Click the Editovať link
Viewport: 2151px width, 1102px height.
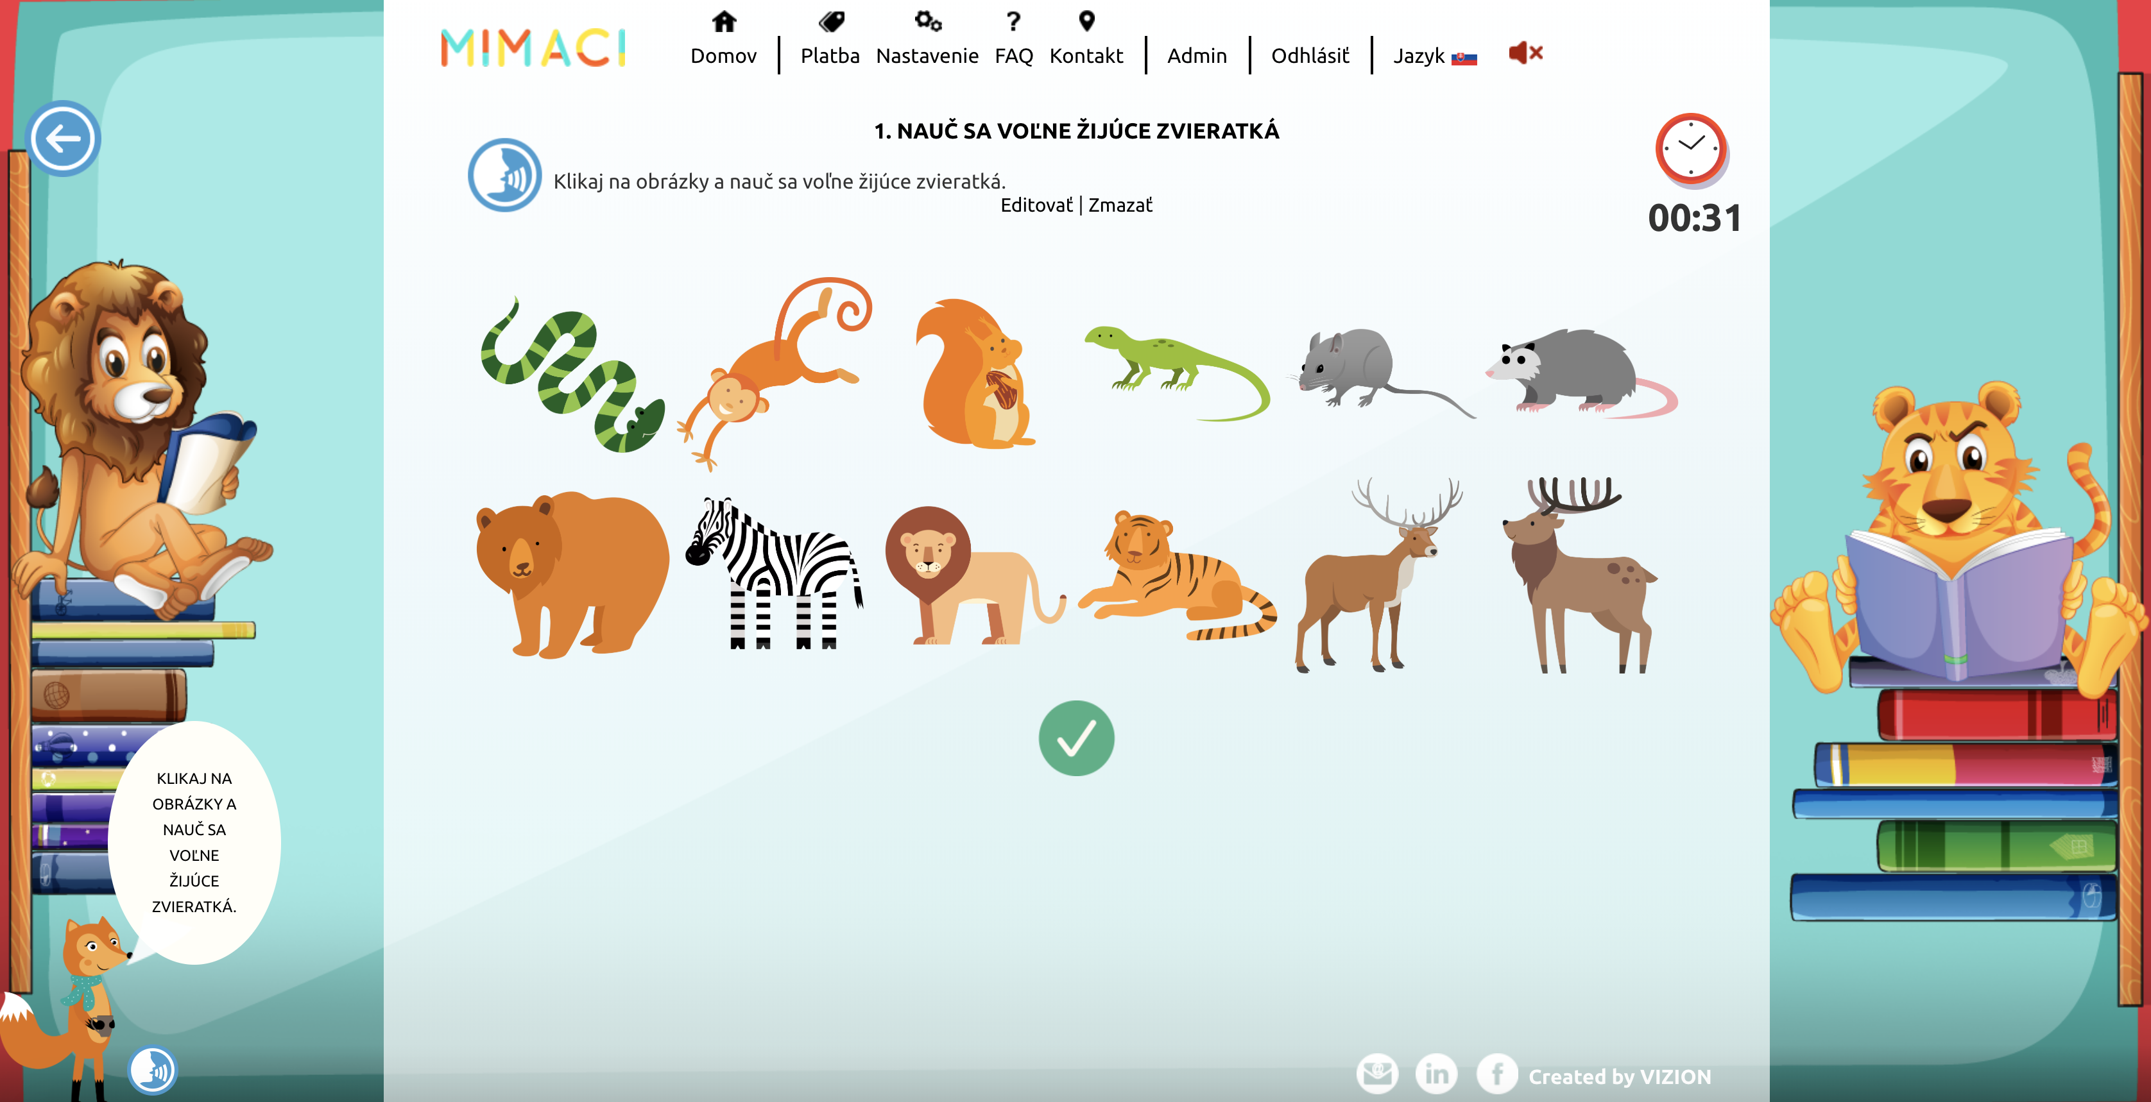1036,205
